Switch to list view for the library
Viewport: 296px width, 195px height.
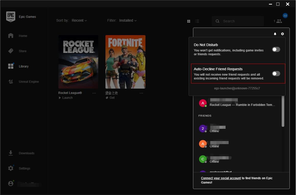pyautogui.click(x=197, y=21)
